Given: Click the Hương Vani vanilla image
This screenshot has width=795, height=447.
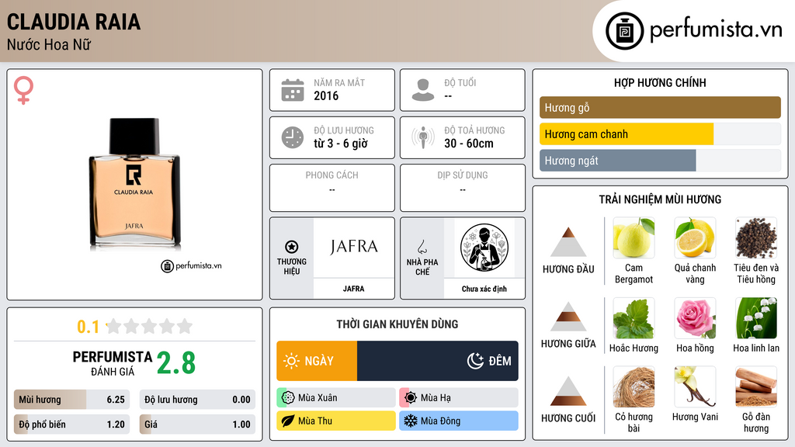Looking at the screenshot, I should click(695, 387).
